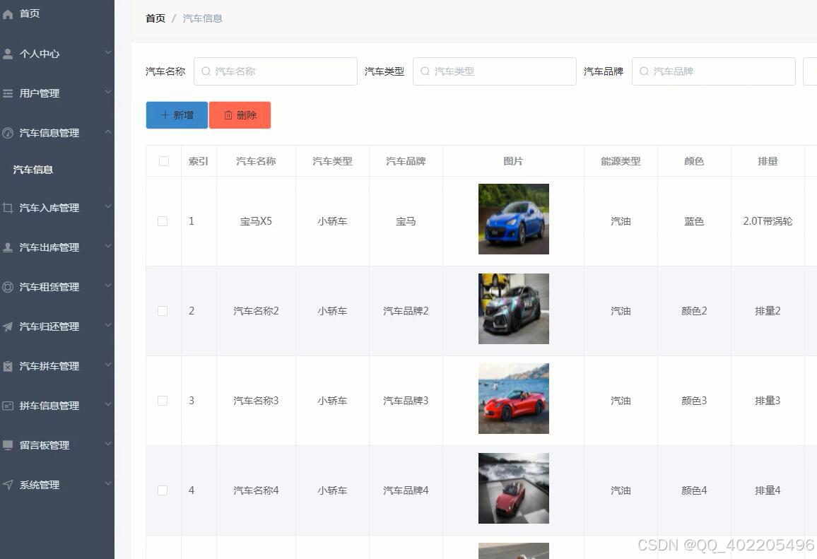Click the 汽车信息 breadcrumb item
The width and height of the screenshot is (817, 559).
point(203,18)
